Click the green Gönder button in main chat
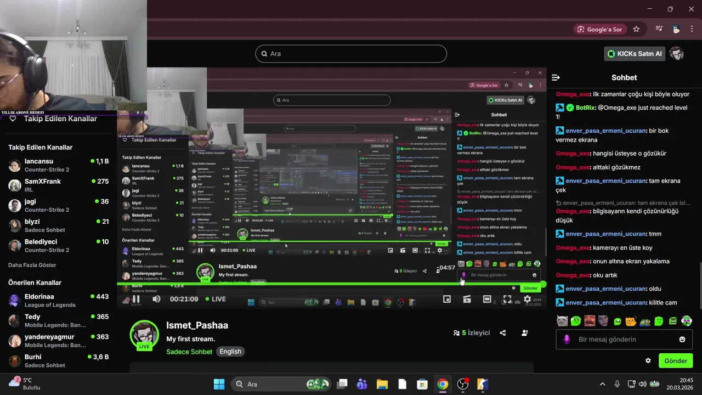Viewport: 702px width, 395px height. 676,361
